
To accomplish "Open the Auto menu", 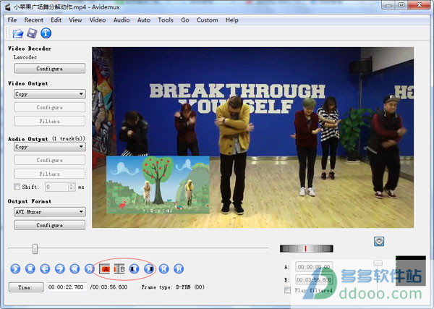I will tap(144, 20).
